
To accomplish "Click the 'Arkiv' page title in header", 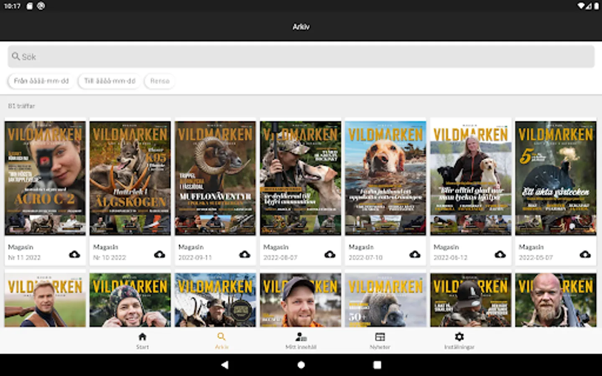I will click(x=301, y=27).
